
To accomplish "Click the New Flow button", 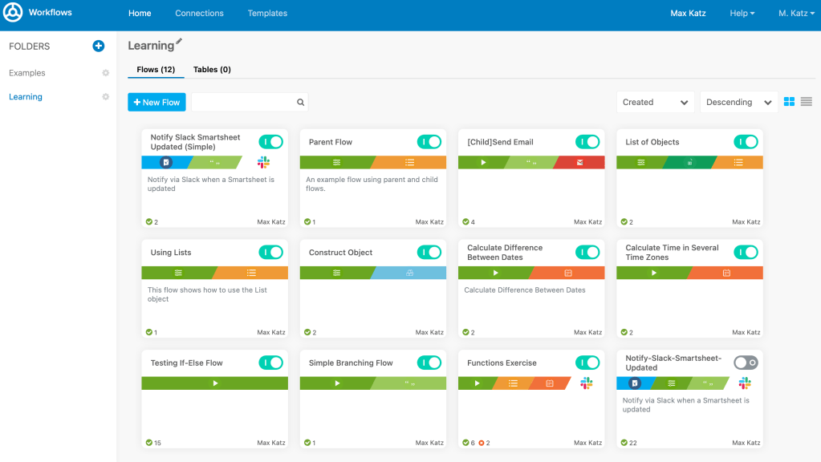I will click(x=156, y=103).
